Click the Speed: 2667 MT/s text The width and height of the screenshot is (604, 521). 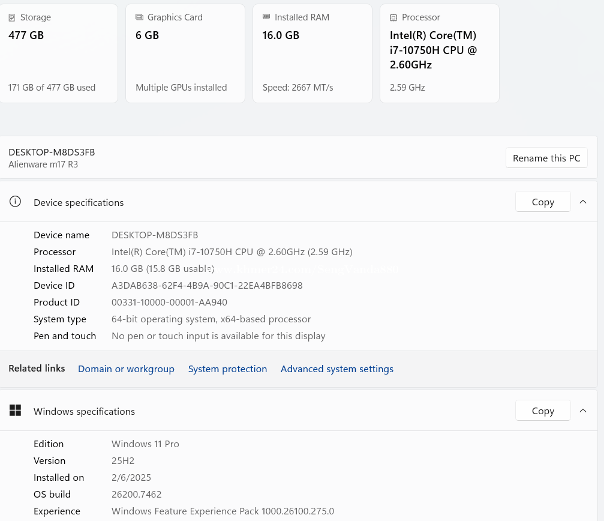[298, 87]
